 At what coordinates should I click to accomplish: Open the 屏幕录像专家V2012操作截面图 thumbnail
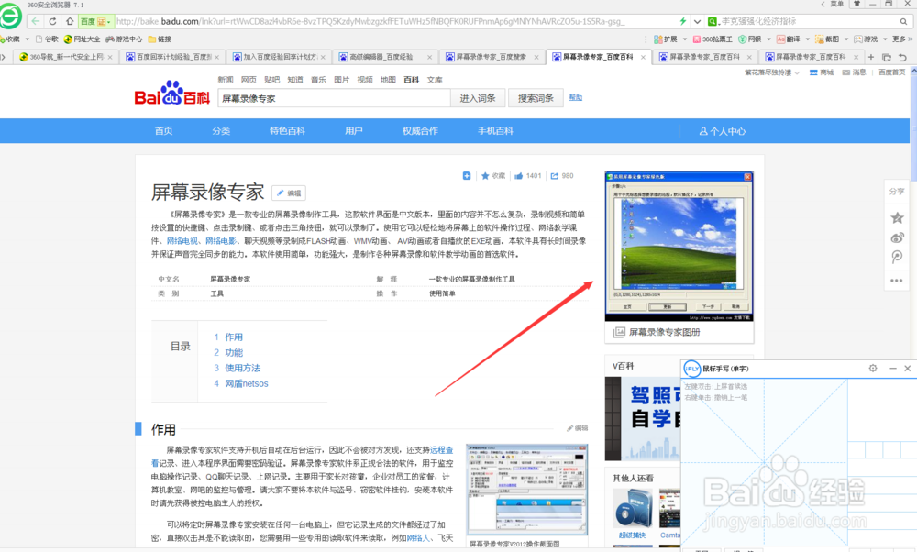click(x=527, y=489)
